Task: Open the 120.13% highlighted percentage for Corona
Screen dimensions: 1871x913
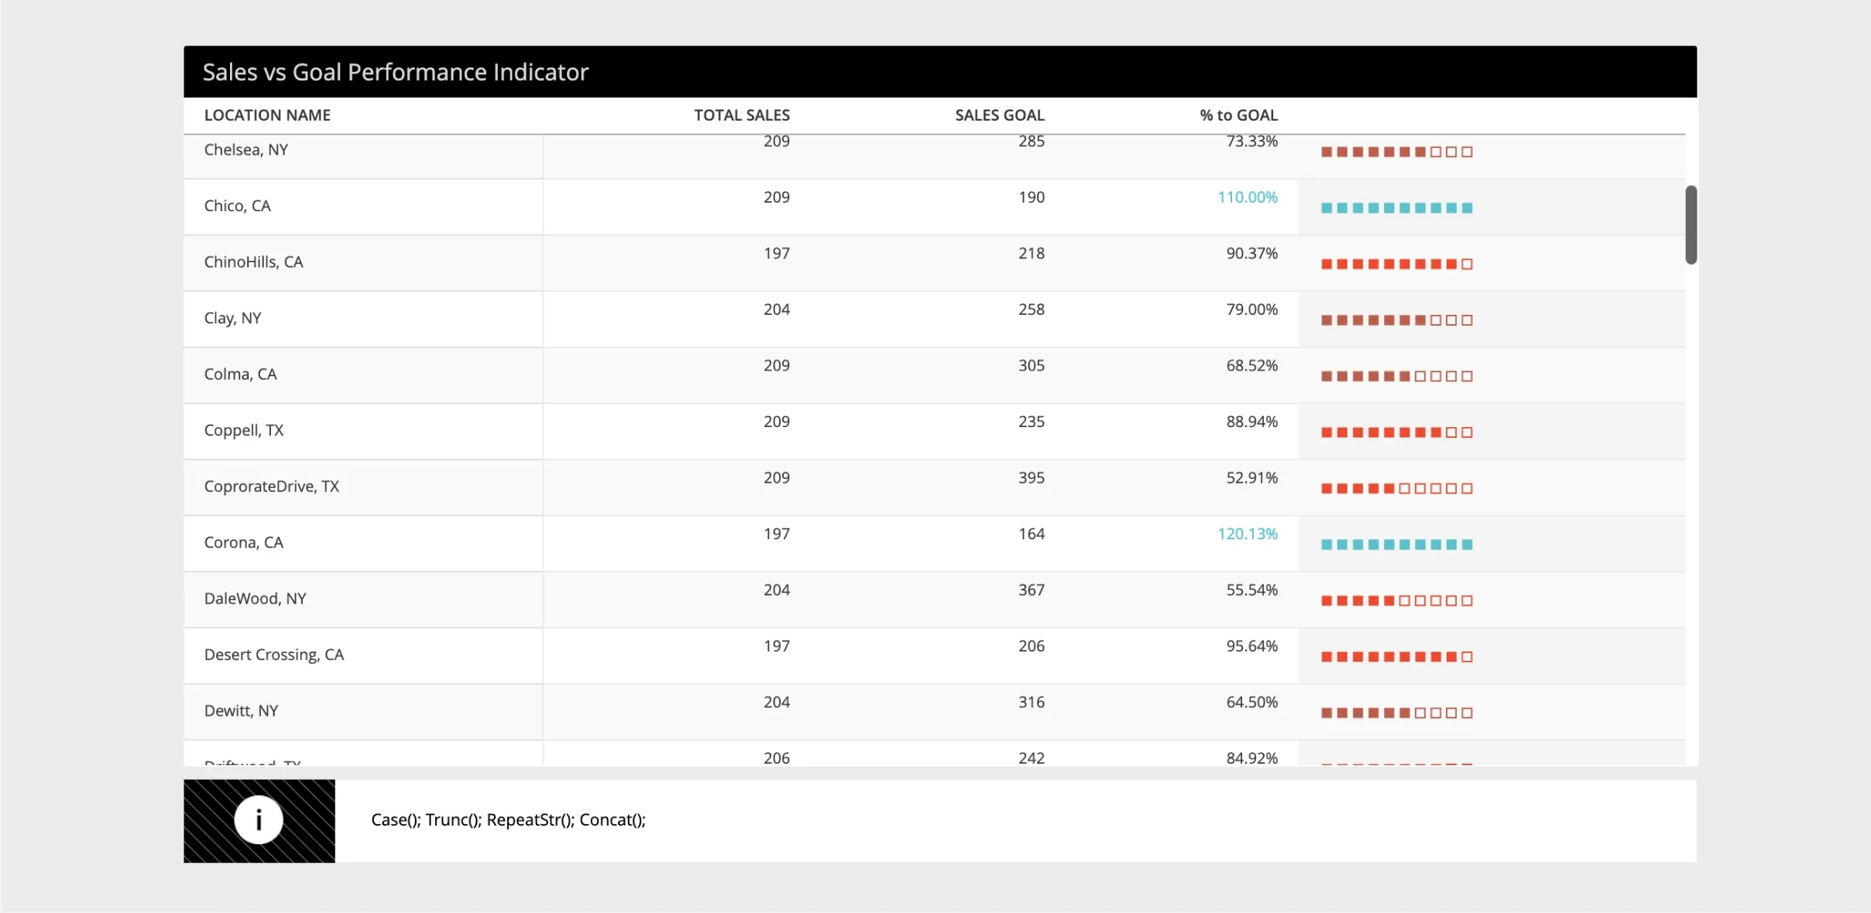Action: [1247, 533]
